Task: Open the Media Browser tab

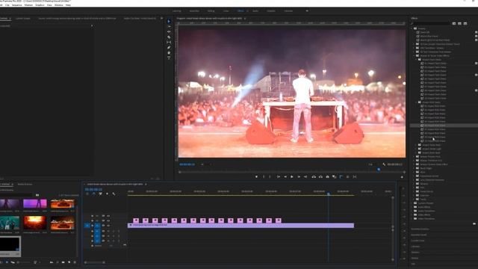Action: [x=25, y=185]
